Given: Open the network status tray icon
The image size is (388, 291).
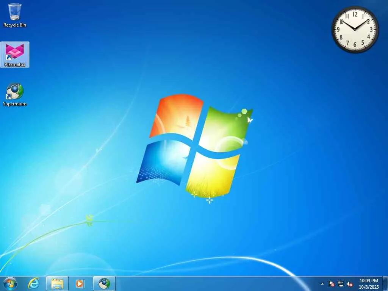Looking at the screenshot, I should (x=341, y=284).
